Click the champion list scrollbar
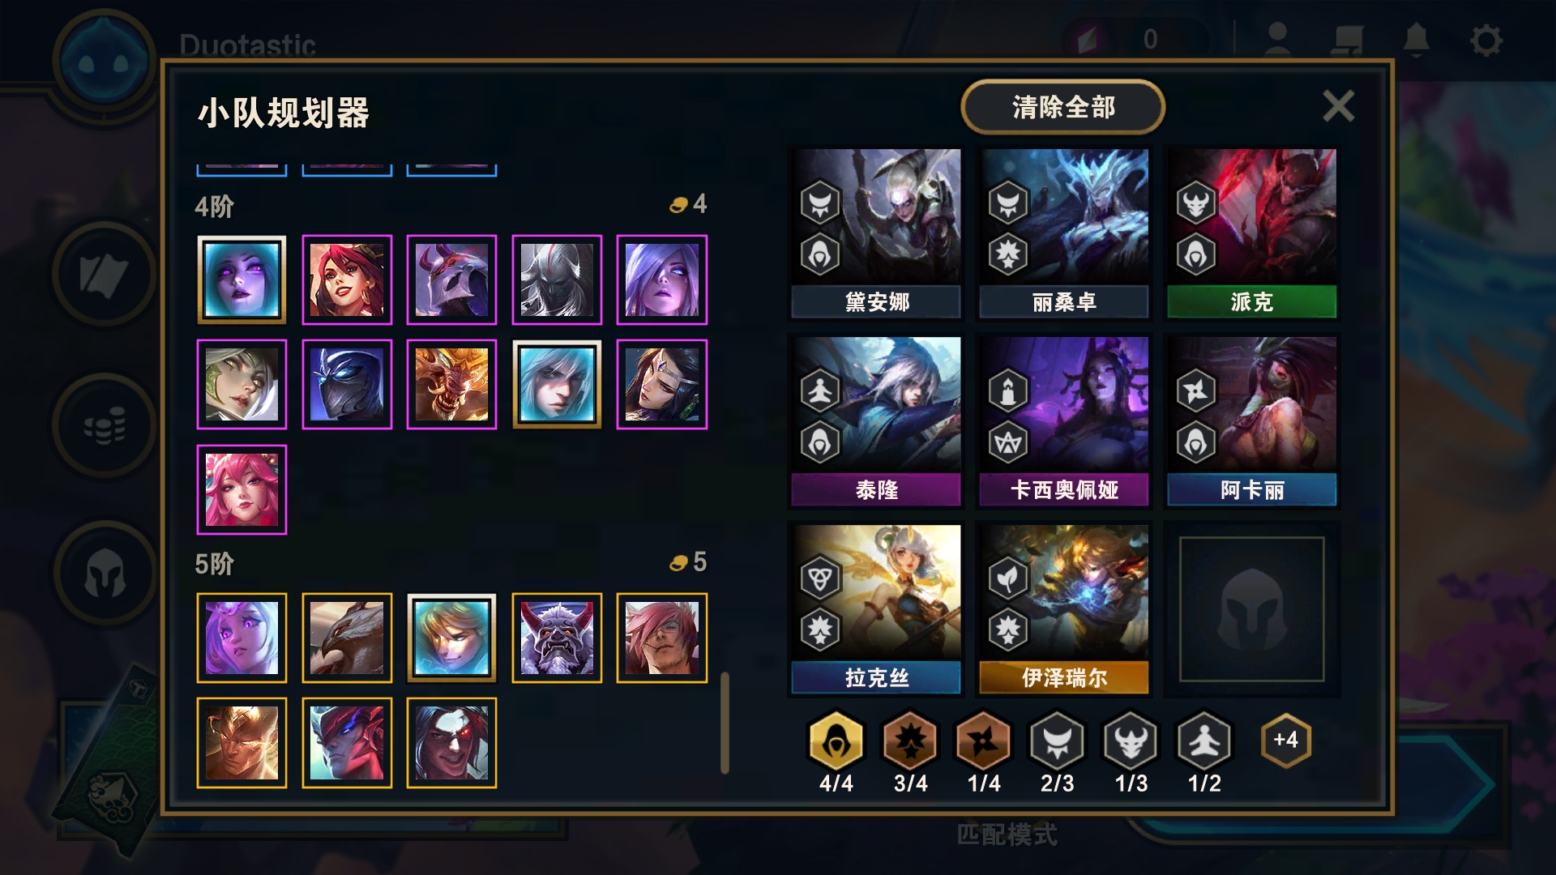The height and width of the screenshot is (875, 1556). (x=725, y=723)
